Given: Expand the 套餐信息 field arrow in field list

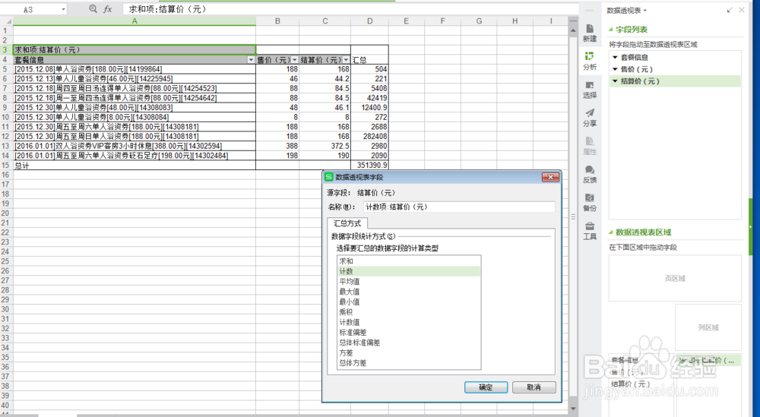Looking at the screenshot, I should point(615,57).
